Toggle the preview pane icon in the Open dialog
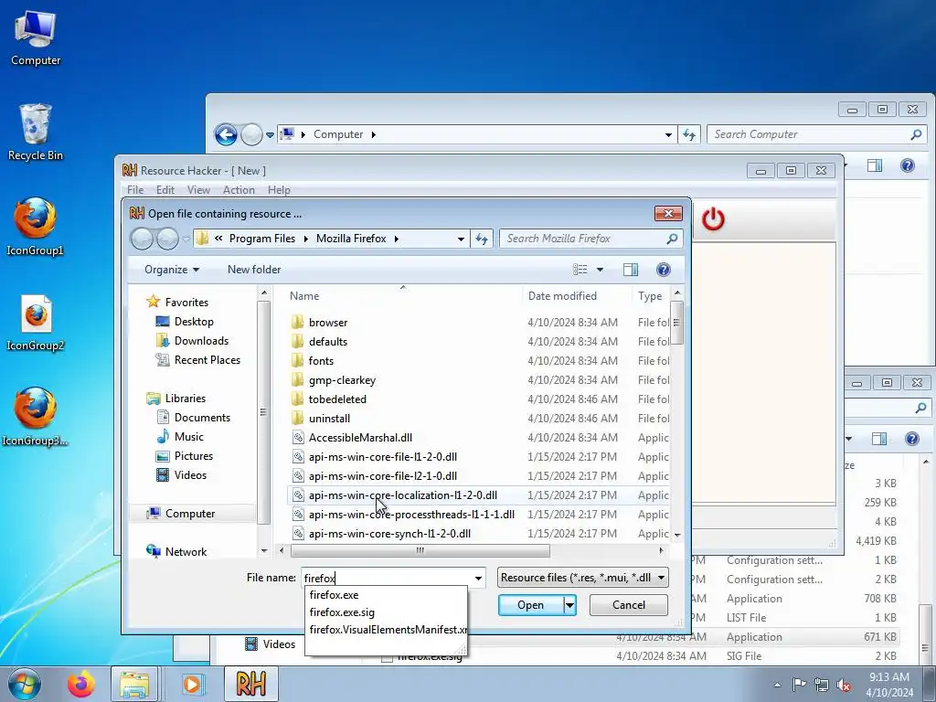Viewport: 936px width, 702px height. point(631,270)
